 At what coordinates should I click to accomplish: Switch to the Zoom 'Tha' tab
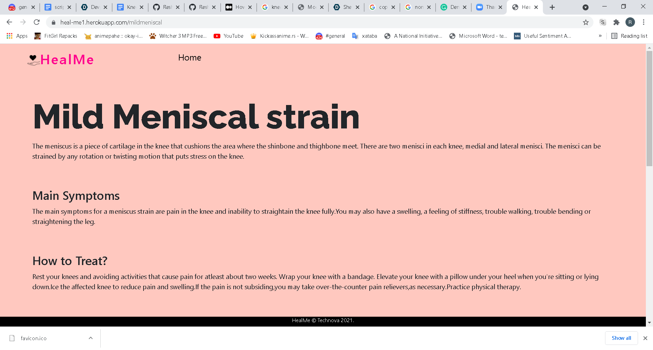[489, 7]
